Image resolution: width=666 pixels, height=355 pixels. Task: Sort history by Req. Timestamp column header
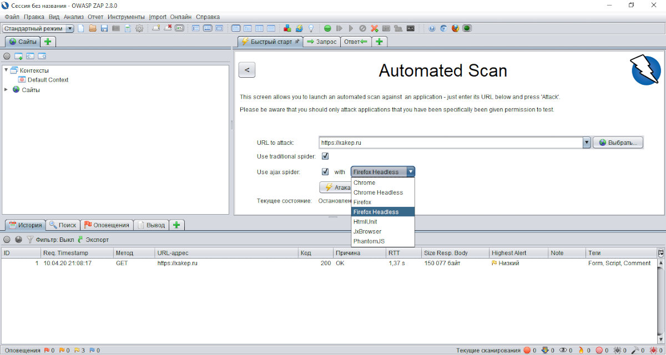click(x=77, y=253)
